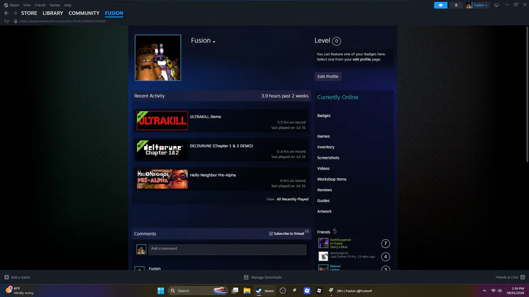View All Recently Played games
Image resolution: width=529 pixels, height=297 pixels.
coord(293,199)
